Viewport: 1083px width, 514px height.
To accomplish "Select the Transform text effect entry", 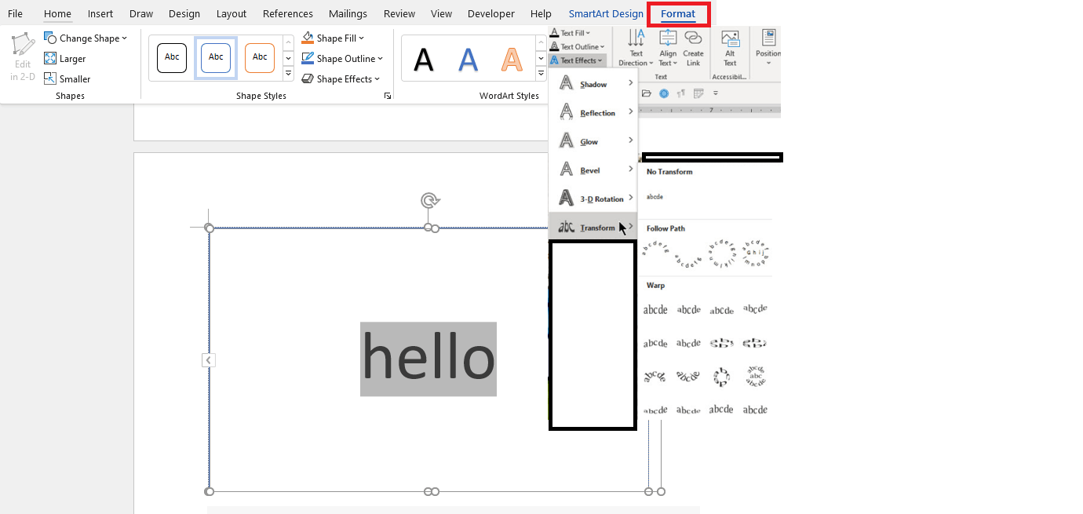I will point(593,228).
